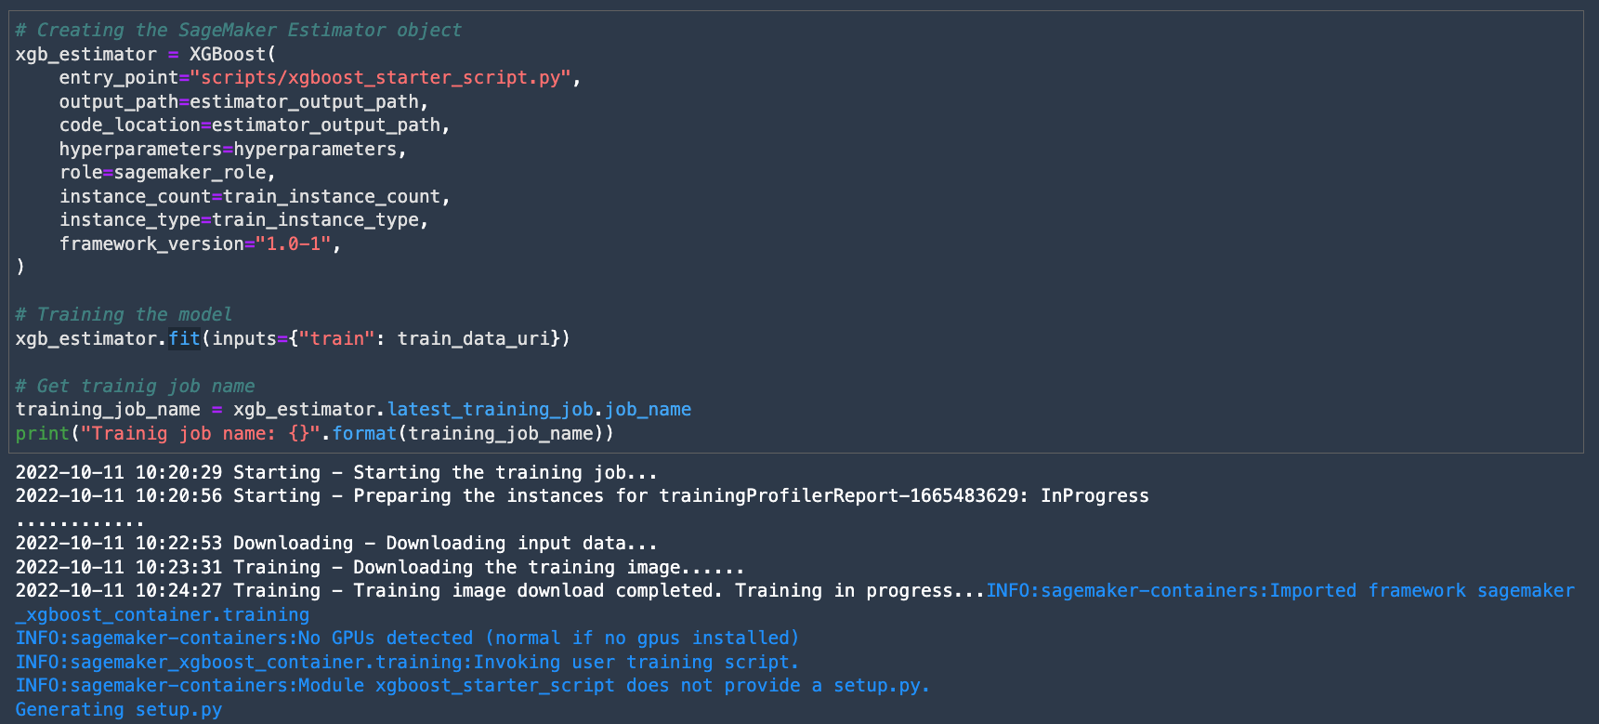Click the "train" dictionary key string
1599x724 pixels.
coord(337,339)
